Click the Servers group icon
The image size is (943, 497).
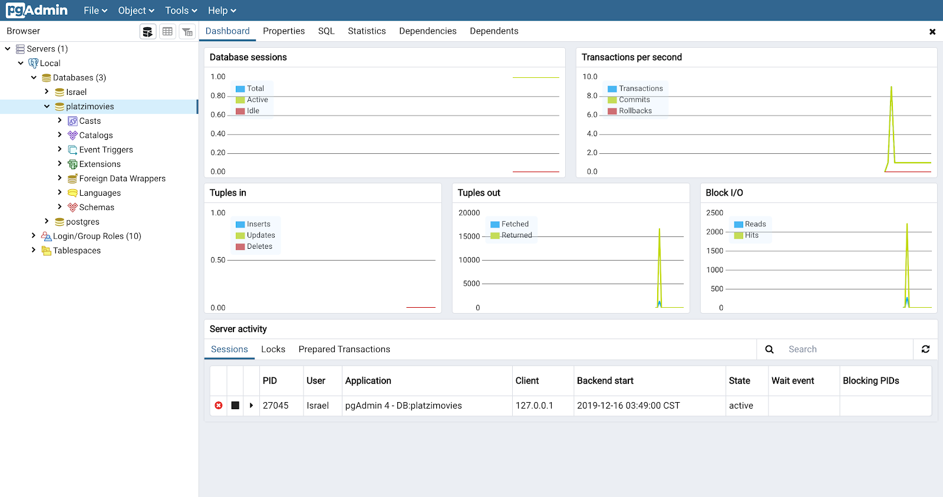pyautogui.click(x=20, y=49)
